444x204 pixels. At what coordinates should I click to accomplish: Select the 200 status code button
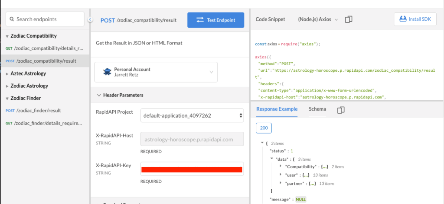coord(264,128)
